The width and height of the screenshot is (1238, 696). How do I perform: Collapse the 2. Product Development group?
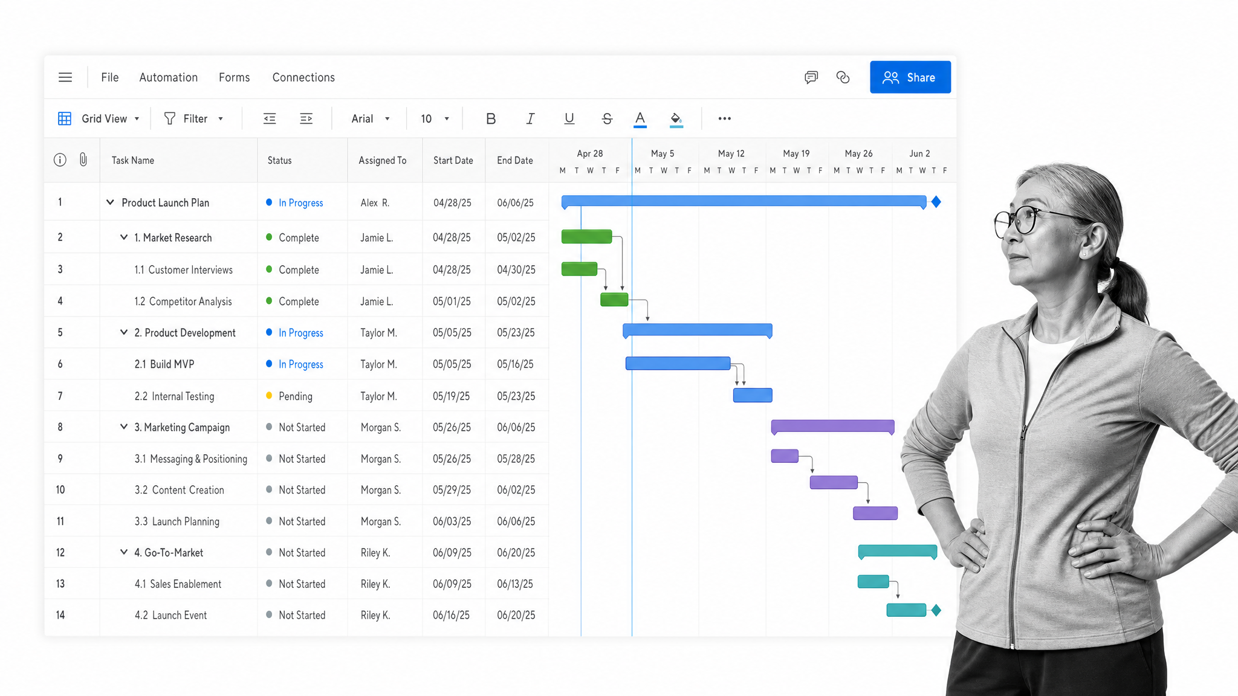124,332
